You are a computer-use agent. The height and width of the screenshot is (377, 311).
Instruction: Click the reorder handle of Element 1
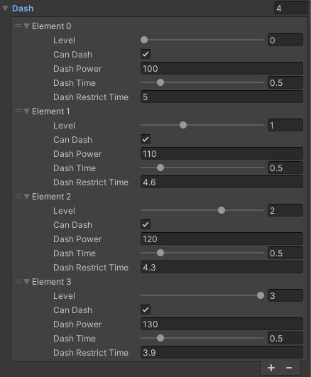(x=18, y=111)
